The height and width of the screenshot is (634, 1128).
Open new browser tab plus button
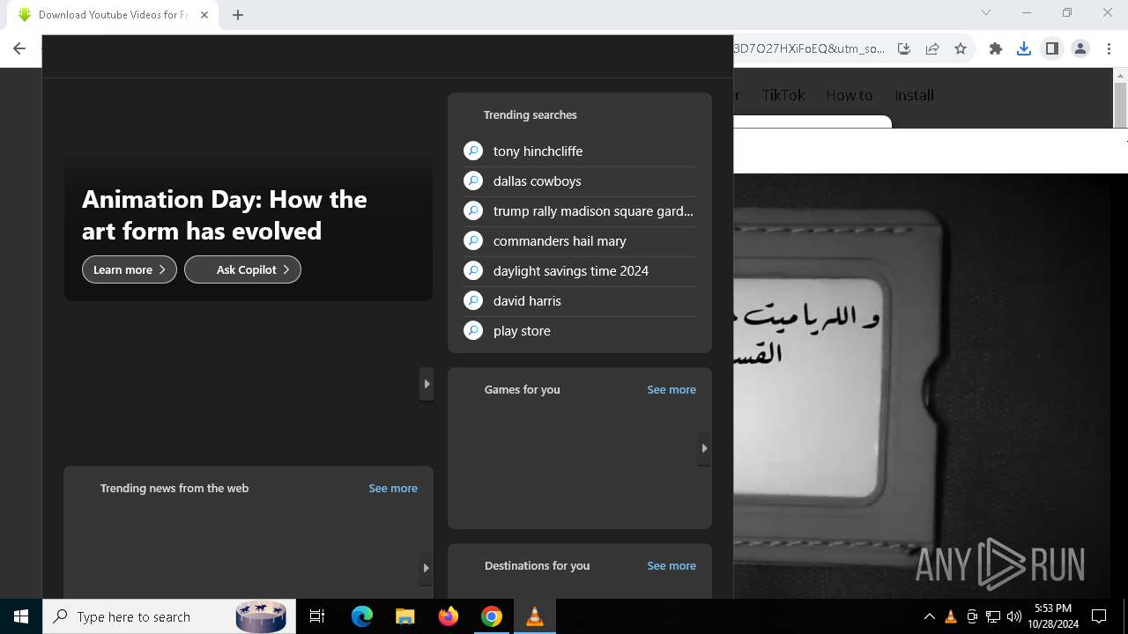click(238, 14)
